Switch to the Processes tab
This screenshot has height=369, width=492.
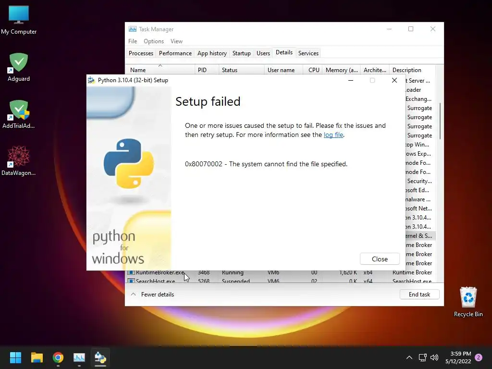pyautogui.click(x=141, y=53)
